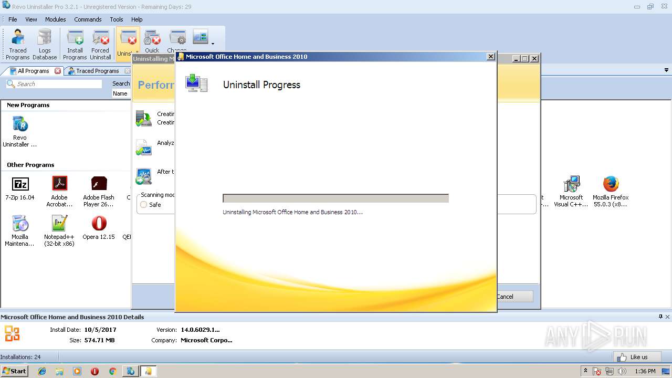Select the Opera 12.15 program icon

[x=99, y=228]
